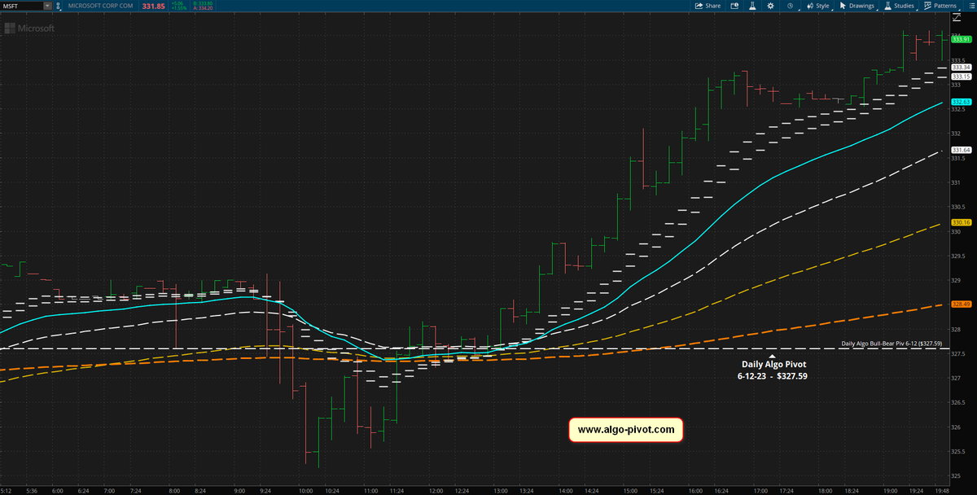
Task: Click the MSFT symbol input field
Action: [22, 6]
